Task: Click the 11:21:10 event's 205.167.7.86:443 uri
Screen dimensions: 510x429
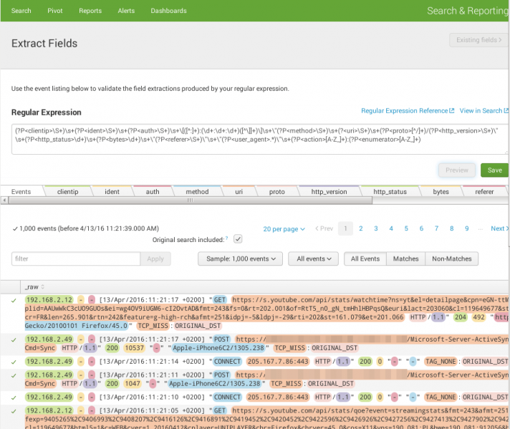Action: point(277,397)
